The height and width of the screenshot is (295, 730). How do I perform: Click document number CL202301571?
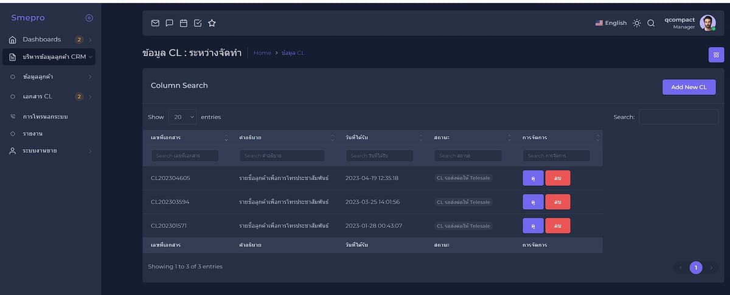[169, 226]
